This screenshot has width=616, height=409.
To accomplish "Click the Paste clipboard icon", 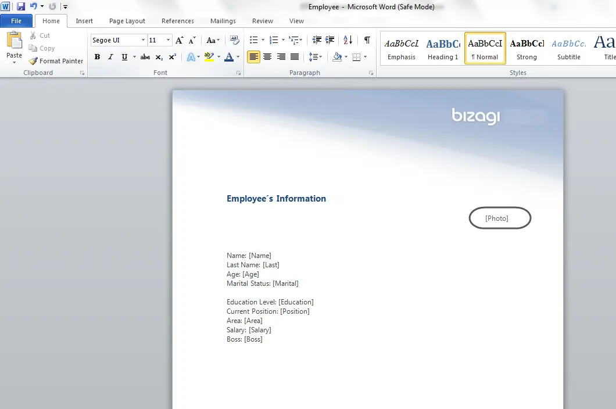I will [x=14, y=40].
